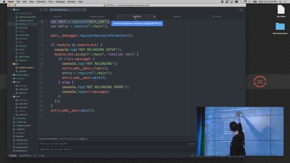Image resolution: width=290 pixels, height=163 pixels.
Task: Click the lib folder icon
Action: click(x=14, y=64)
